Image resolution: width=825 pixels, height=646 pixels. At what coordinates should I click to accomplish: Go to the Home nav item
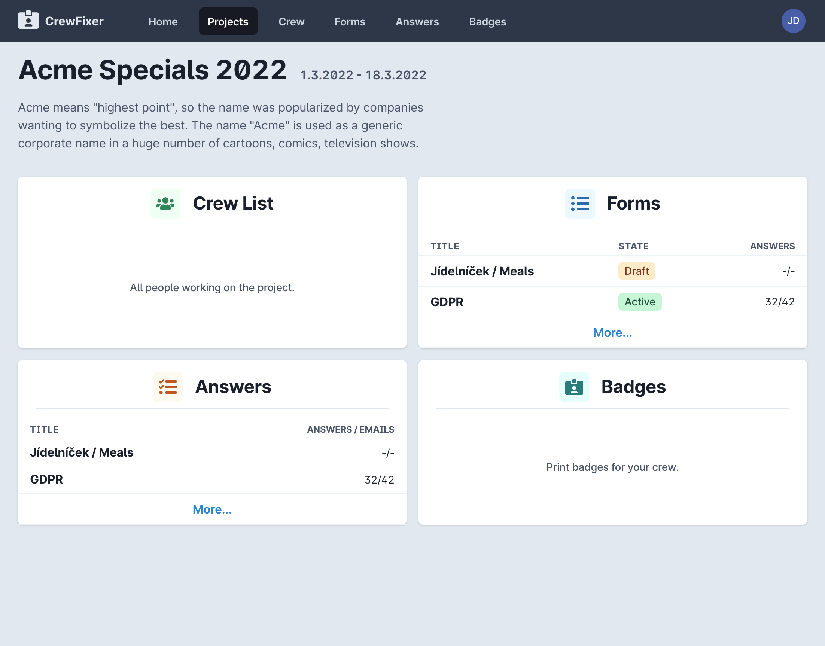pos(163,22)
